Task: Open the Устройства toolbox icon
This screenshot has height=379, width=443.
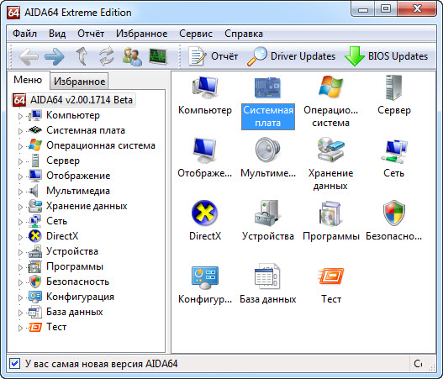Action: pos(267,213)
